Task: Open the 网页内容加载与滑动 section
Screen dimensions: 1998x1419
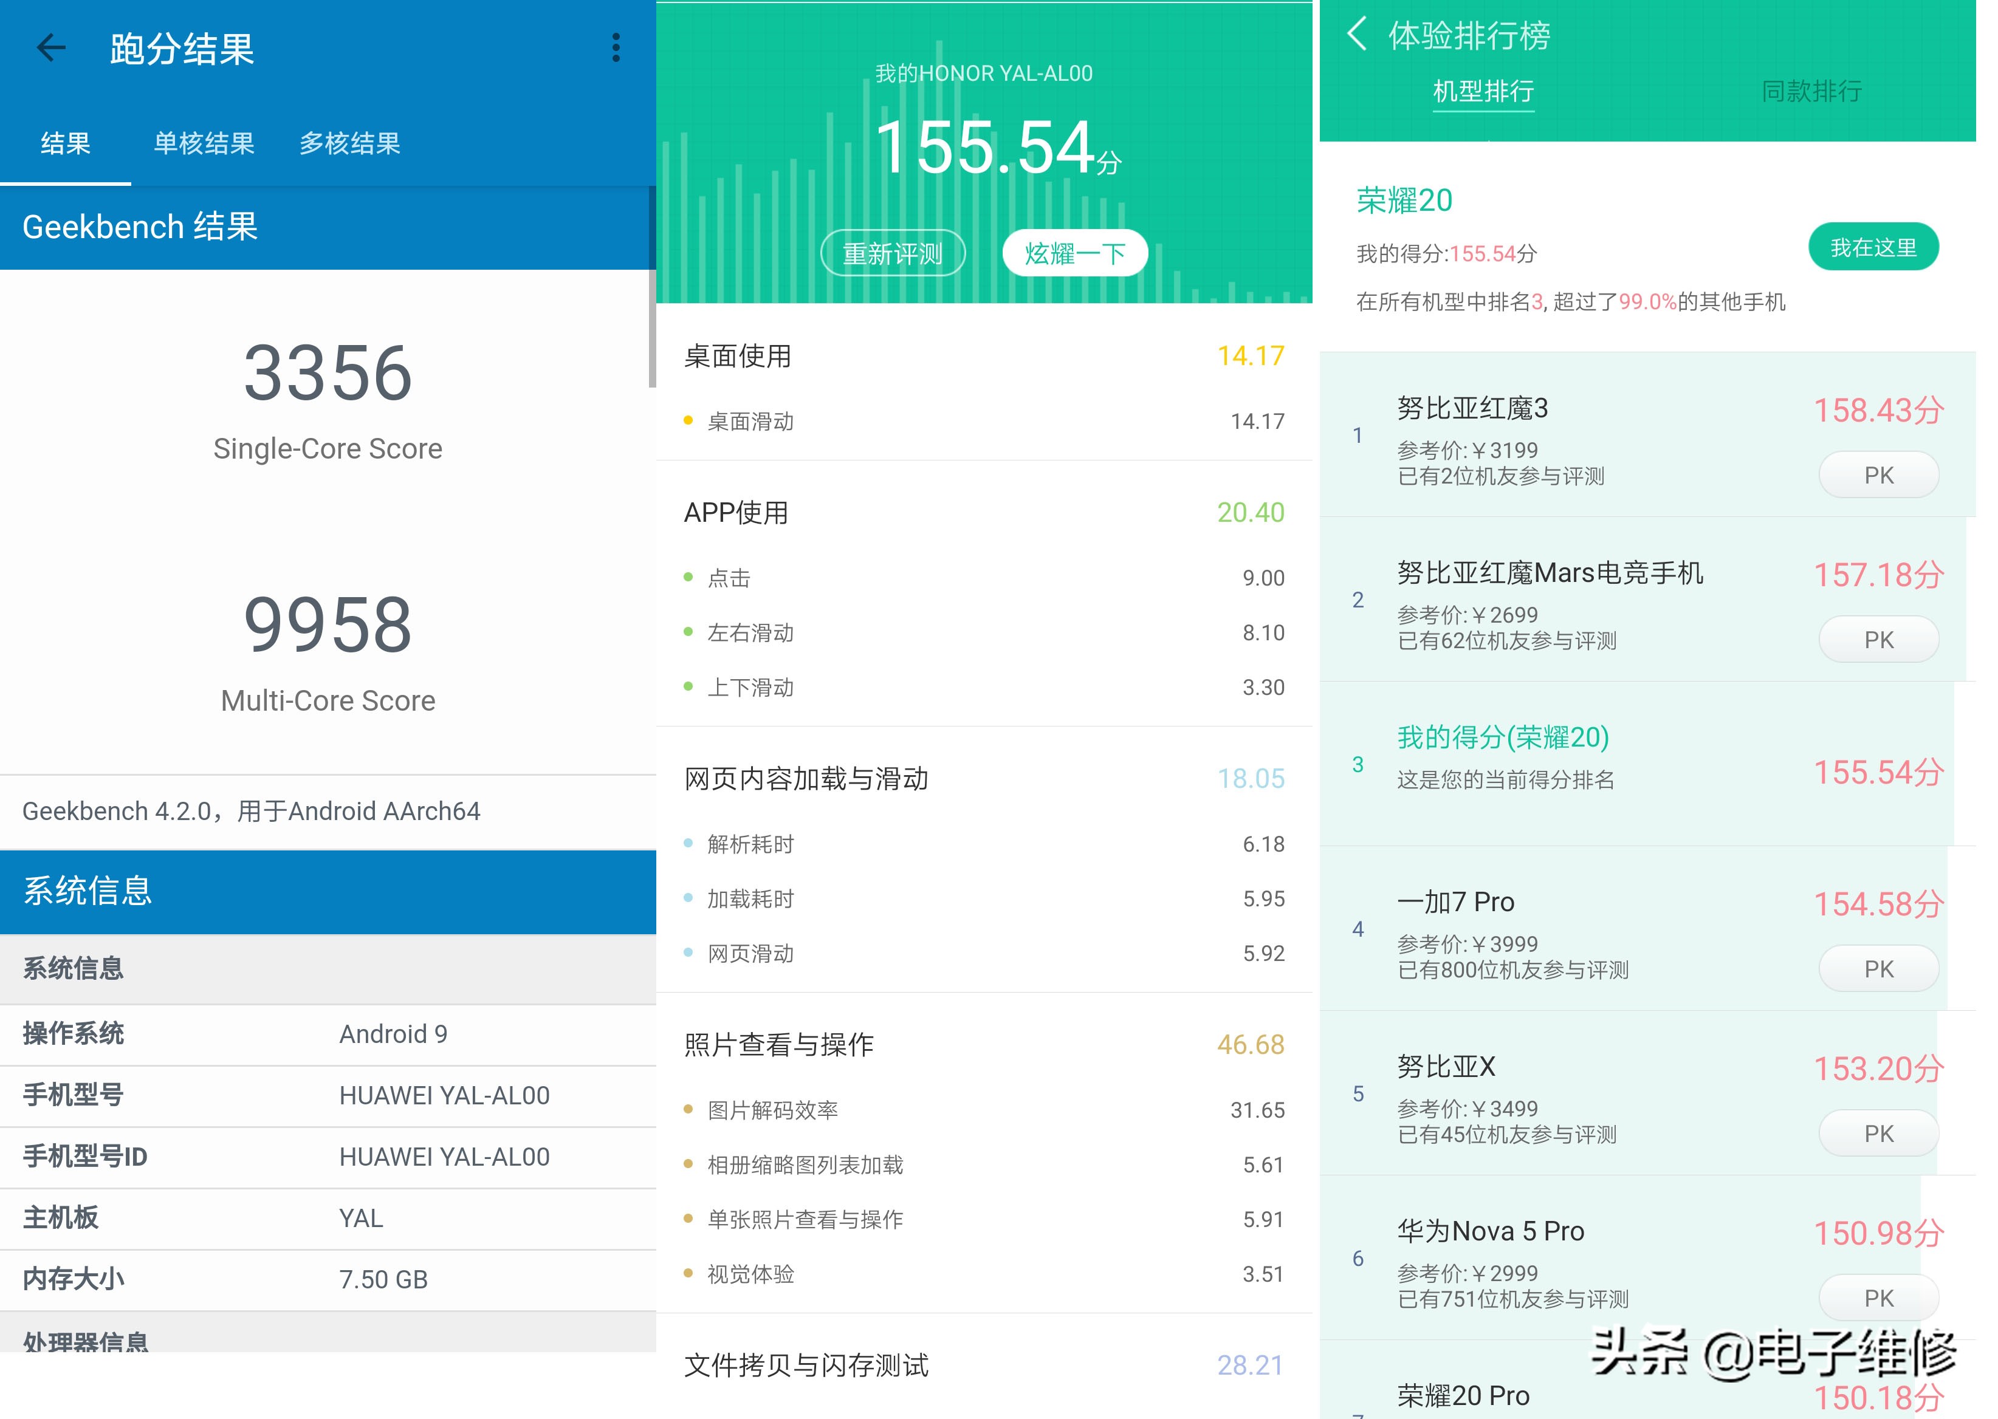Action: pyautogui.click(x=984, y=778)
